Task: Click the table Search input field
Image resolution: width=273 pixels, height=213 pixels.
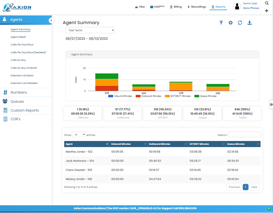Action: click(x=244, y=134)
